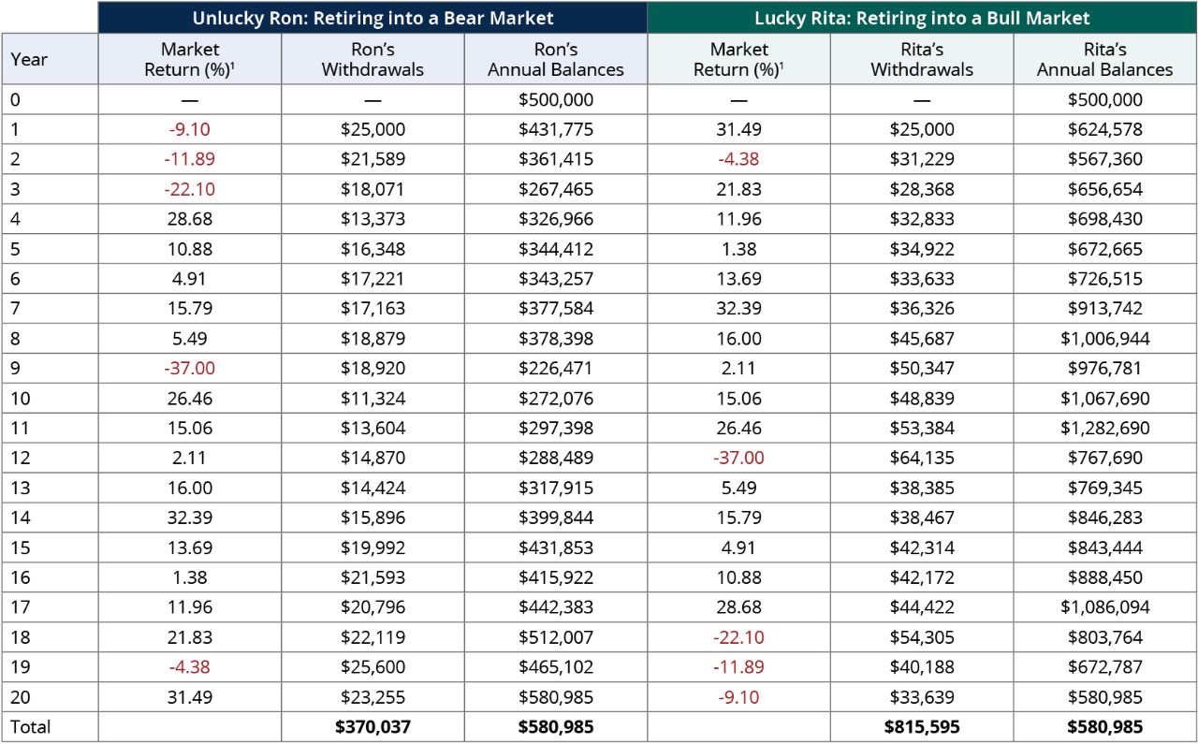Select the 'Rita's Annual Balances' column header

click(1105, 59)
